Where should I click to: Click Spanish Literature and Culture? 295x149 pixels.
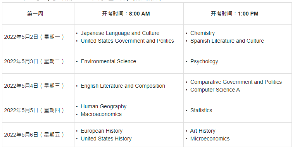[x=227, y=41]
